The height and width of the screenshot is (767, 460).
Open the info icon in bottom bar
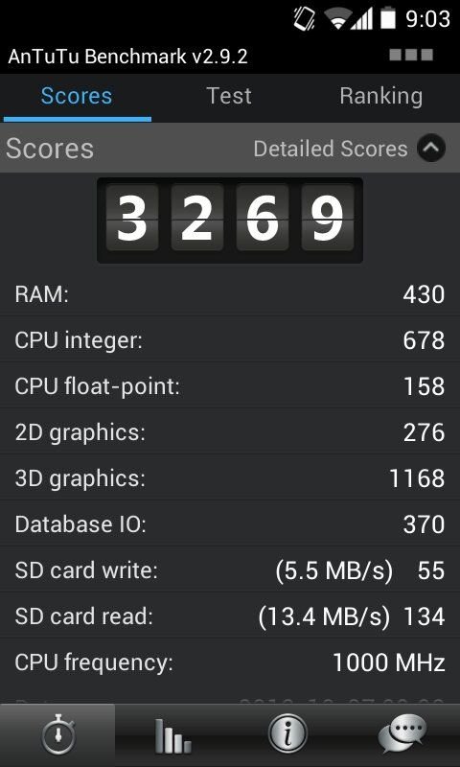[287, 735]
